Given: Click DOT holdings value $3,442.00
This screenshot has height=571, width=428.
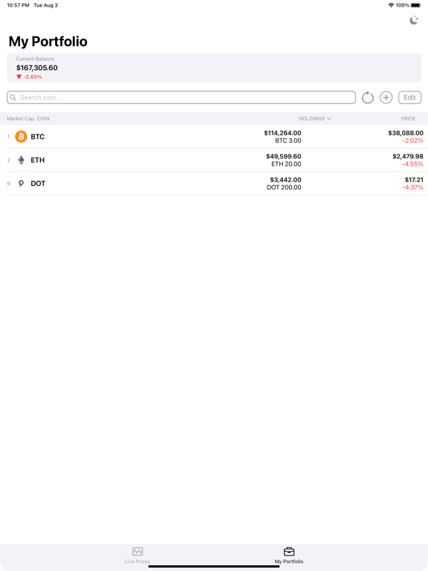Looking at the screenshot, I should (285, 179).
